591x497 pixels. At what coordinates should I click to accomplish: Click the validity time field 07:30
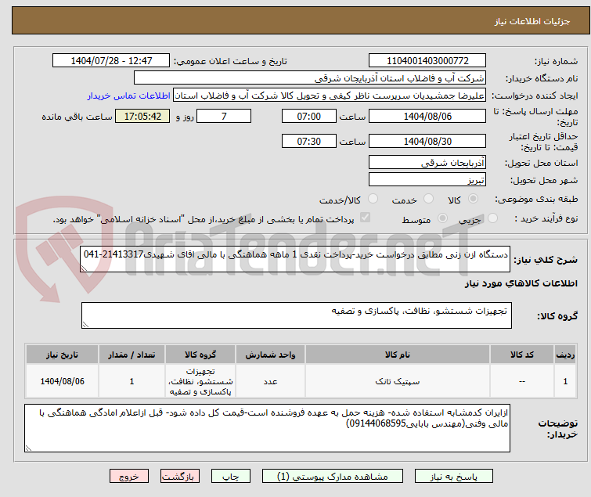point(308,142)
